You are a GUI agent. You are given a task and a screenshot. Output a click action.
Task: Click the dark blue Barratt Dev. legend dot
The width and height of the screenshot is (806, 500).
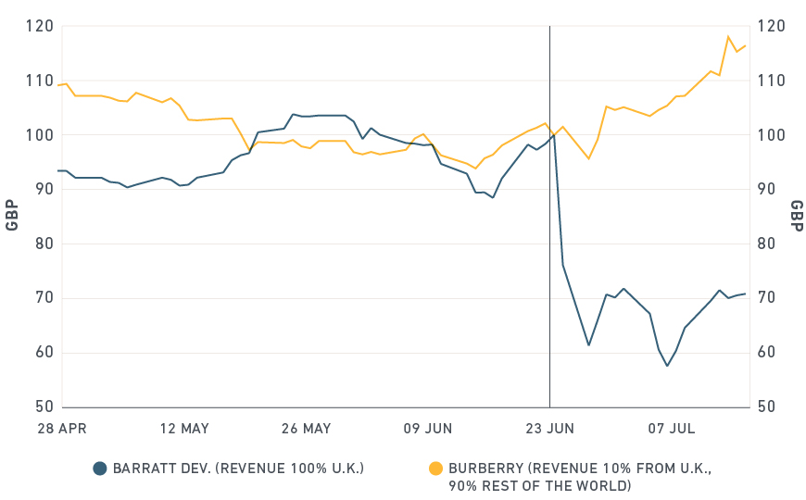point(100,469)
